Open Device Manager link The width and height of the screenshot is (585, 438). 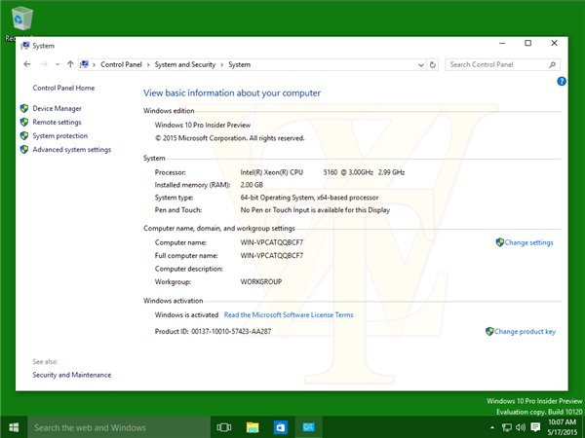[x=57, y=108]
